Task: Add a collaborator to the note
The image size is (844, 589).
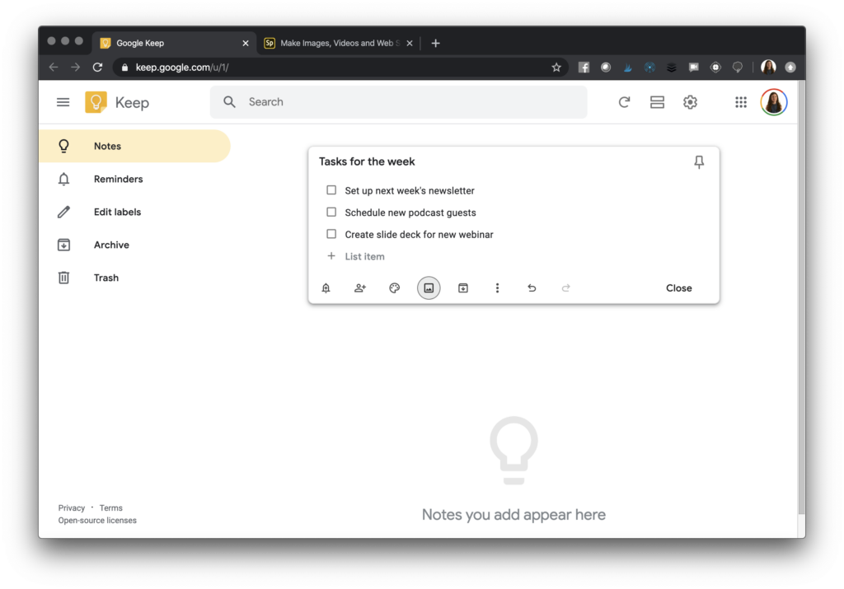Action: point(360,287)
